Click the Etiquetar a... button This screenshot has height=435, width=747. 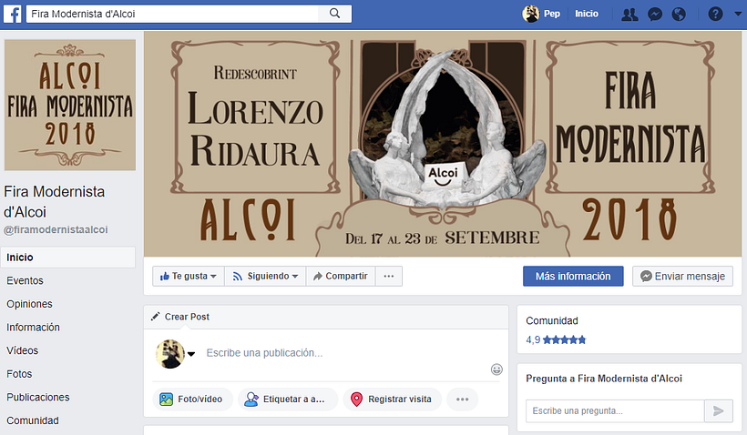(x=288, y=400)
